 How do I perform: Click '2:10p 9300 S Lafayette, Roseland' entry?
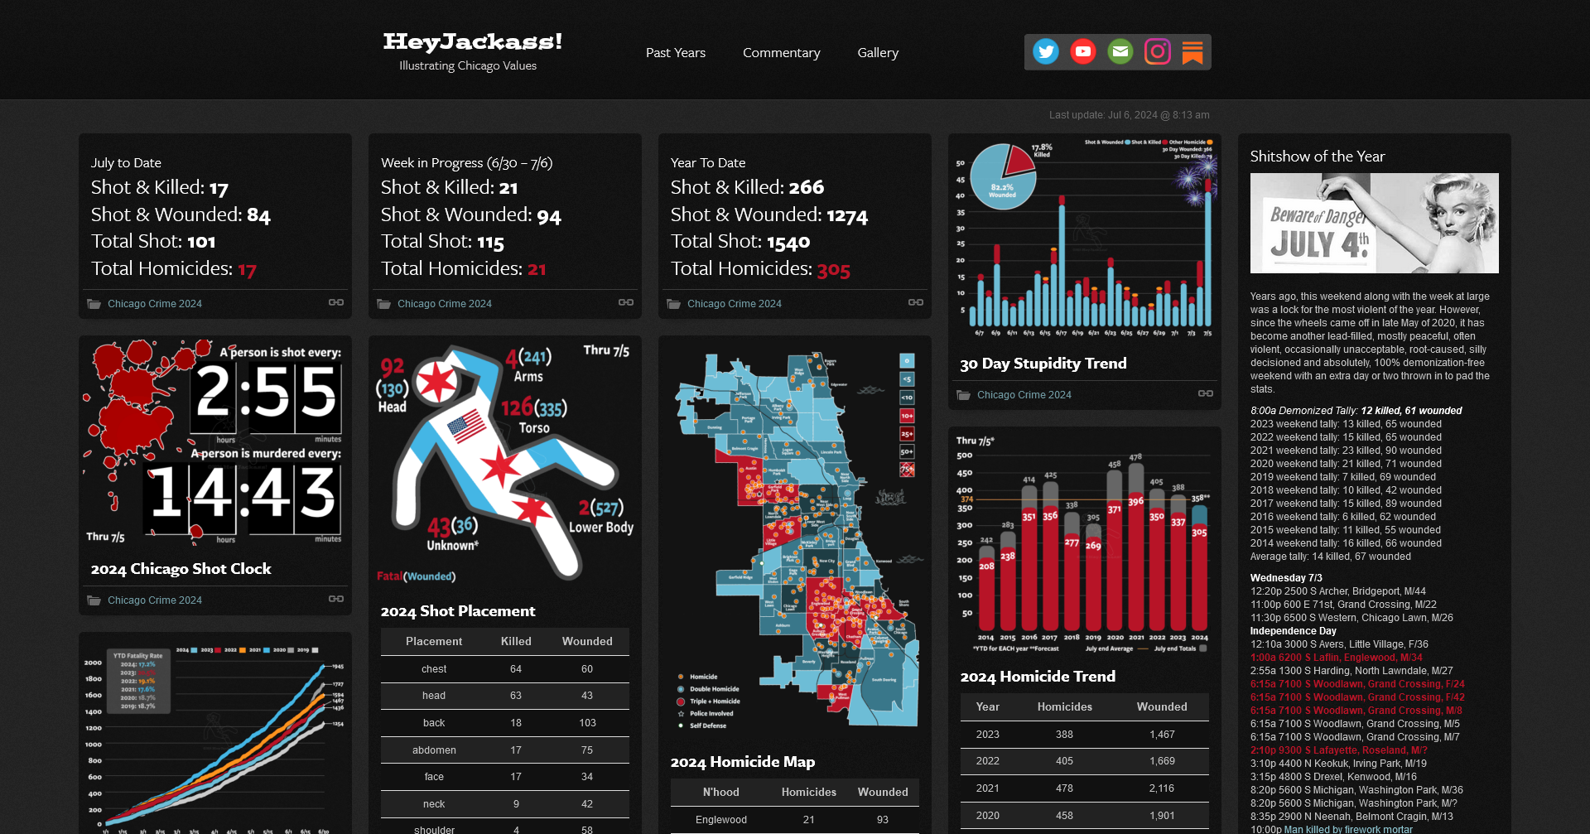click(x=1339, y=750)
